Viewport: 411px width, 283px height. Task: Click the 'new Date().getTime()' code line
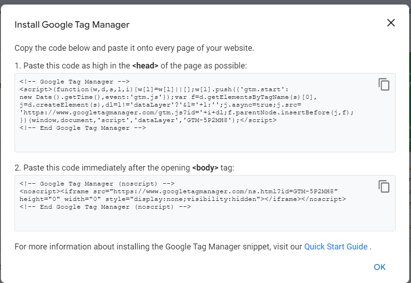point(168,97)
